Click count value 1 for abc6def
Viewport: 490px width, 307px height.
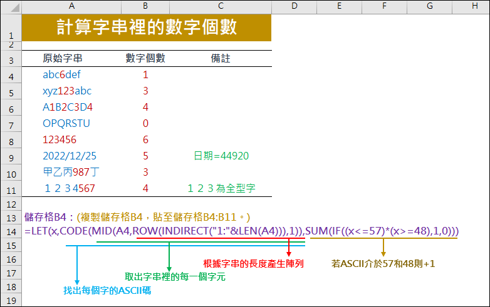click(x=145, y=75)
